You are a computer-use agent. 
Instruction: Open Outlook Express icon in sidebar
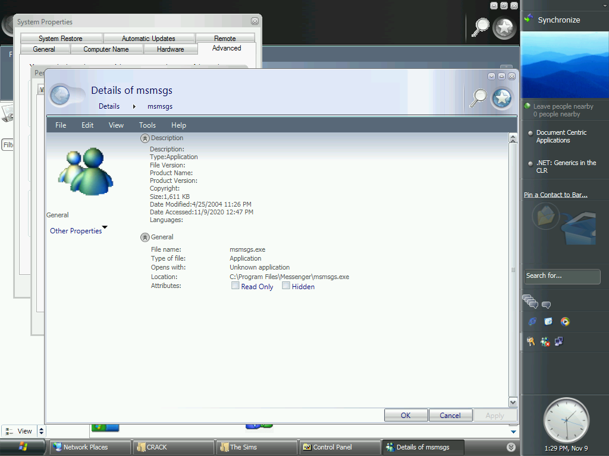[548, 321]
